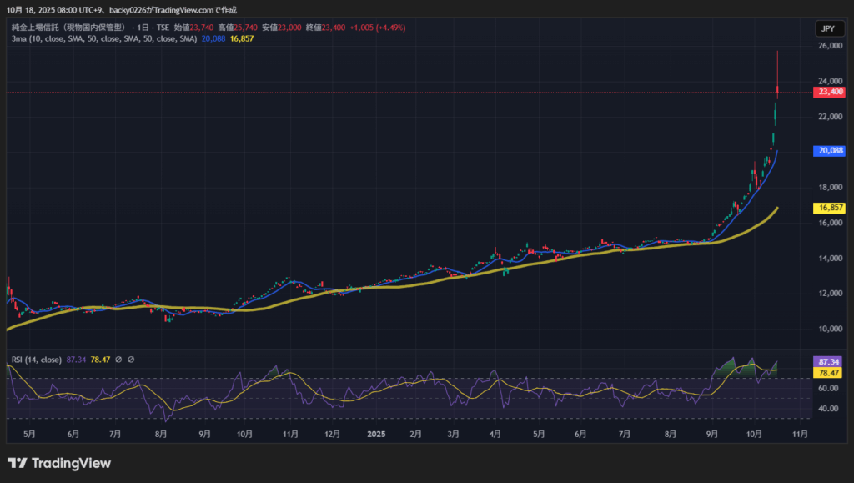Click the yellow 78.47 RSI axis label
854x483 pixels.
pyautogui.click(x=827, y=374)
